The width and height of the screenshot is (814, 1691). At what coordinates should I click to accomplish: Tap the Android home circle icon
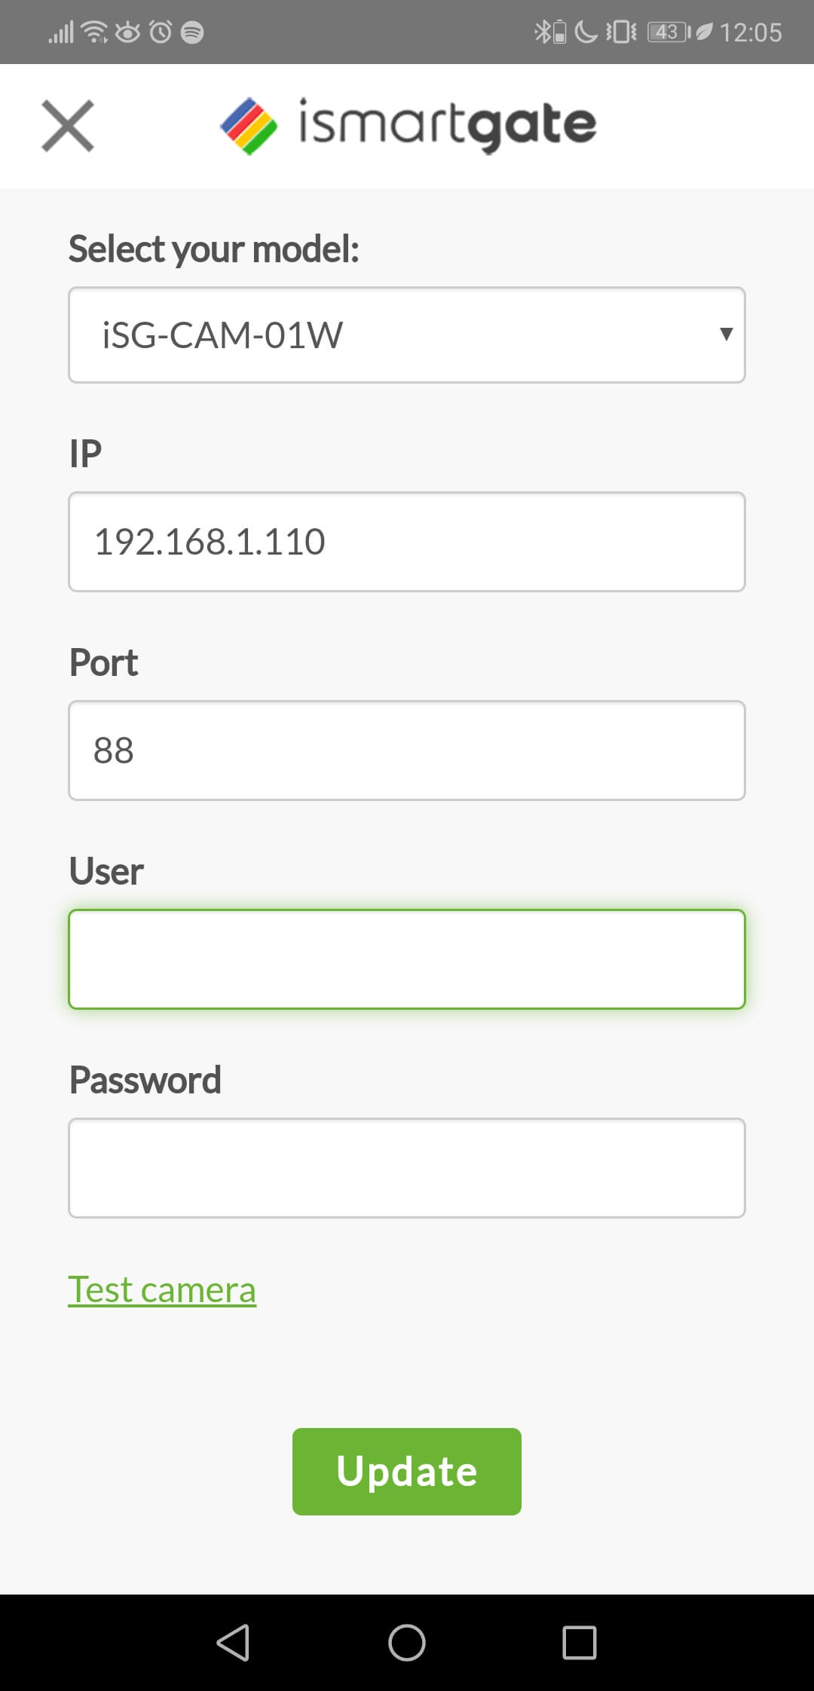(407, 1643)
